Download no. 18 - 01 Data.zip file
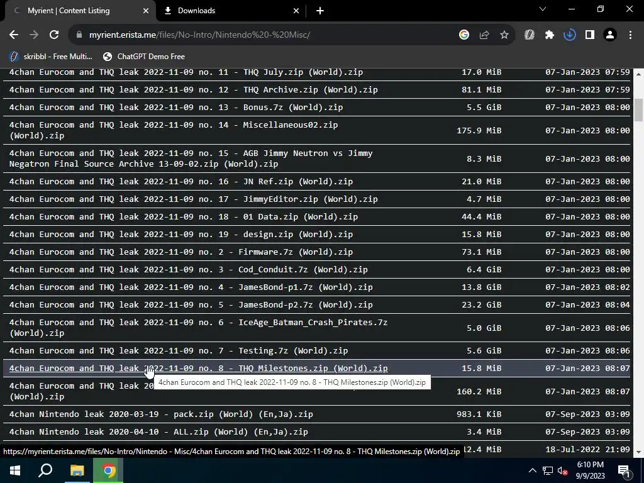Viewport: 644px width, 483px height. [183, 217]
